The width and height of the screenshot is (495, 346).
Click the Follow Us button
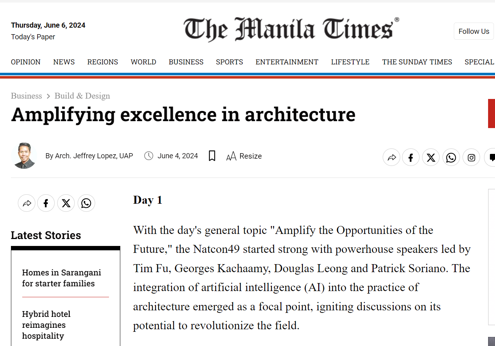pos(474,31)
